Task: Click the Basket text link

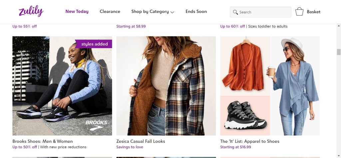Action: [314, 12]
